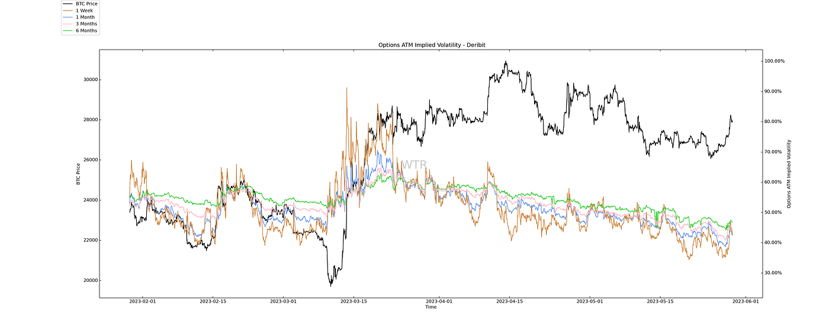Image resolution: width=829 pixels, height=331 pixels.
Task: Click the 2023-04-15 date tick
Action: [x=509, y=301]
